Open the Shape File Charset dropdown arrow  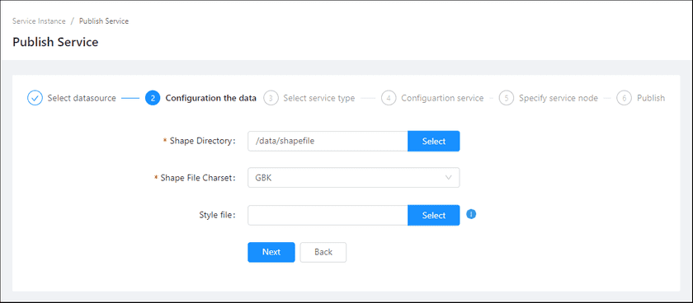(449, 177)
